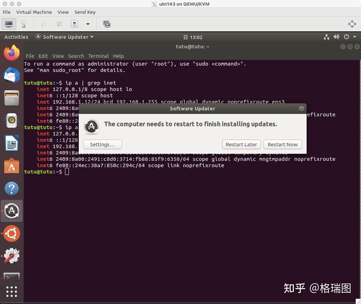
Task: Click the shutdown toggle button in the toolbar
Action: [74, 24]
